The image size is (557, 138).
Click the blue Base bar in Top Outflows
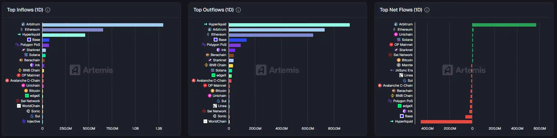238,40
